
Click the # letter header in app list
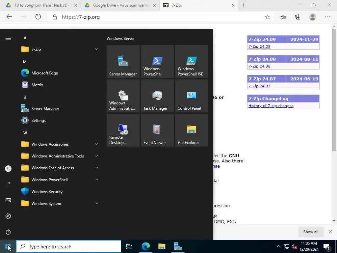tap(25, 38)
